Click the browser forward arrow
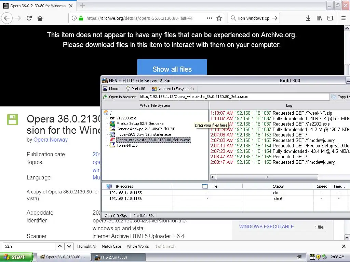The image size is (350, 262). (18, 18)
